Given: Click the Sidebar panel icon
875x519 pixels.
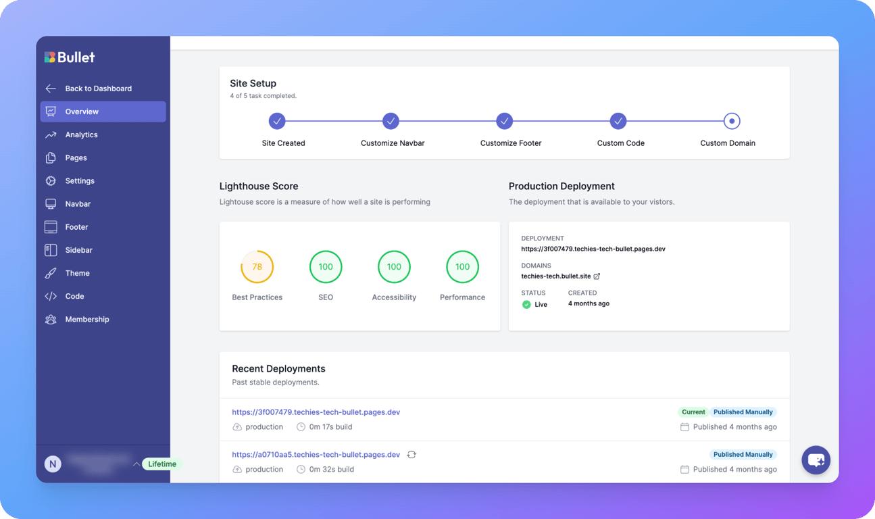Looking at the screenshot, I should 51,250.
